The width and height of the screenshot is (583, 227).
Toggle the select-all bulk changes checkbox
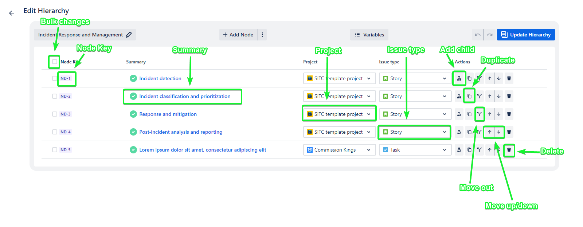[x=55, y=62]
